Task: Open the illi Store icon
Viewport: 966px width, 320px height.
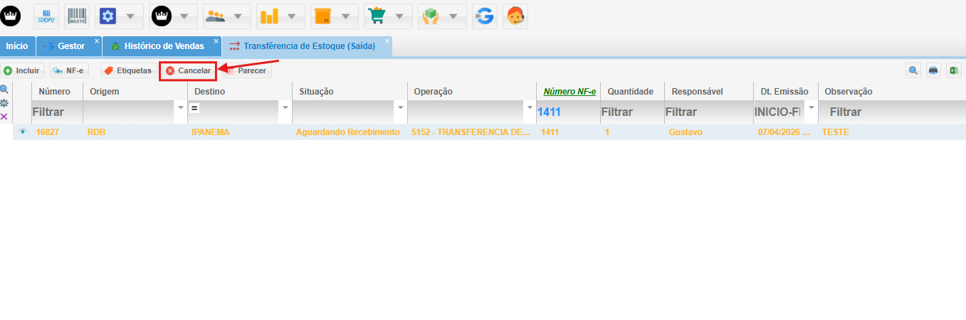Action: tap(46, 16)
